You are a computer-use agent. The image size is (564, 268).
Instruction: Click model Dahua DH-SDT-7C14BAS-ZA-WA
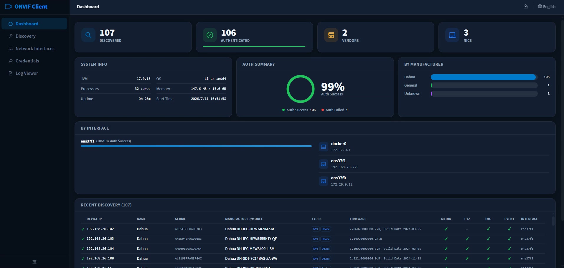pos(251,259)
